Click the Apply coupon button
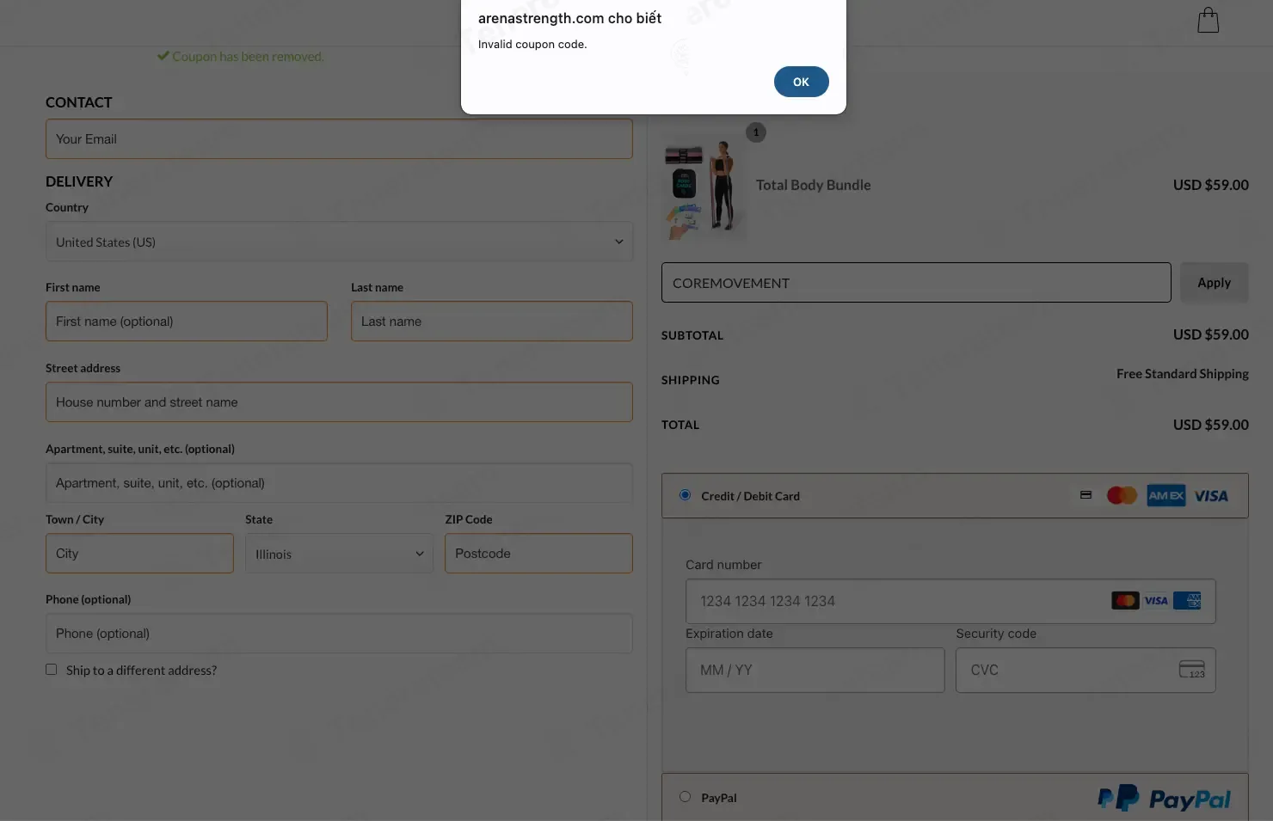Viewport: 1273px width, 821px height. (x=1214, y=282)
